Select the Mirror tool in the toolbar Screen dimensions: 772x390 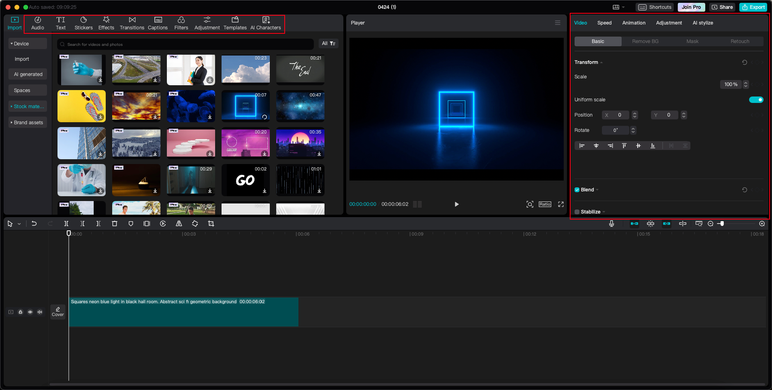(x=179, y=224)
